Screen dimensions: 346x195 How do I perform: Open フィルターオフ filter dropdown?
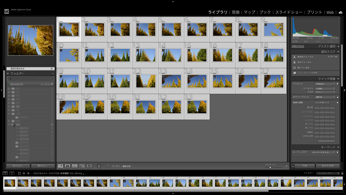(328, 174)
